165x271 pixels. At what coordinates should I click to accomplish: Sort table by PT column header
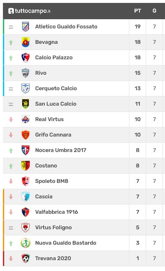137,11
